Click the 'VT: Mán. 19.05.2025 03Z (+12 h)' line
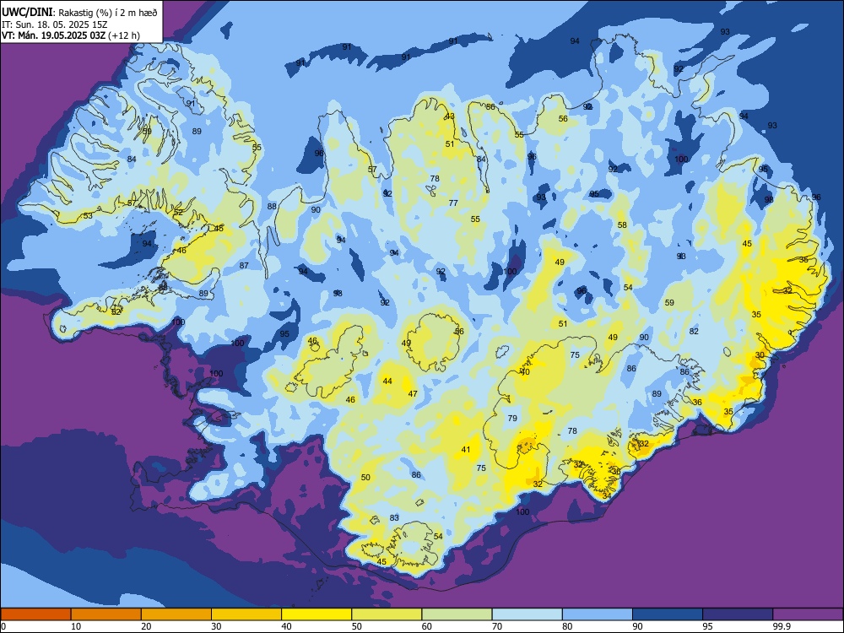The image size is (844, 633). coord(71,35)
